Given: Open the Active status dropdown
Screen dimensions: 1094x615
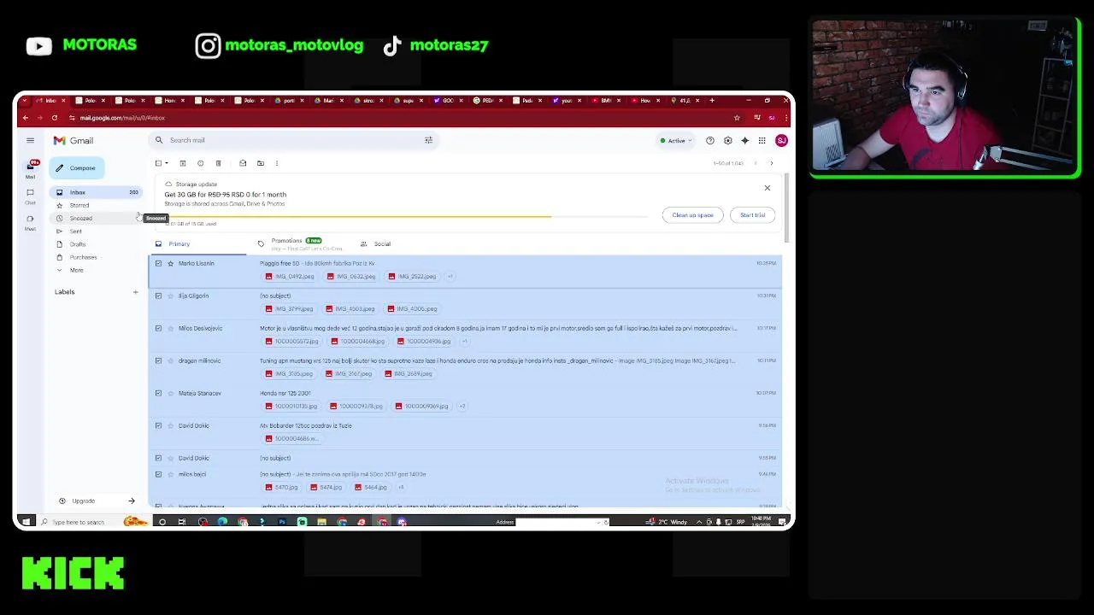Looking at the screenshot, I should pos(675,141).
